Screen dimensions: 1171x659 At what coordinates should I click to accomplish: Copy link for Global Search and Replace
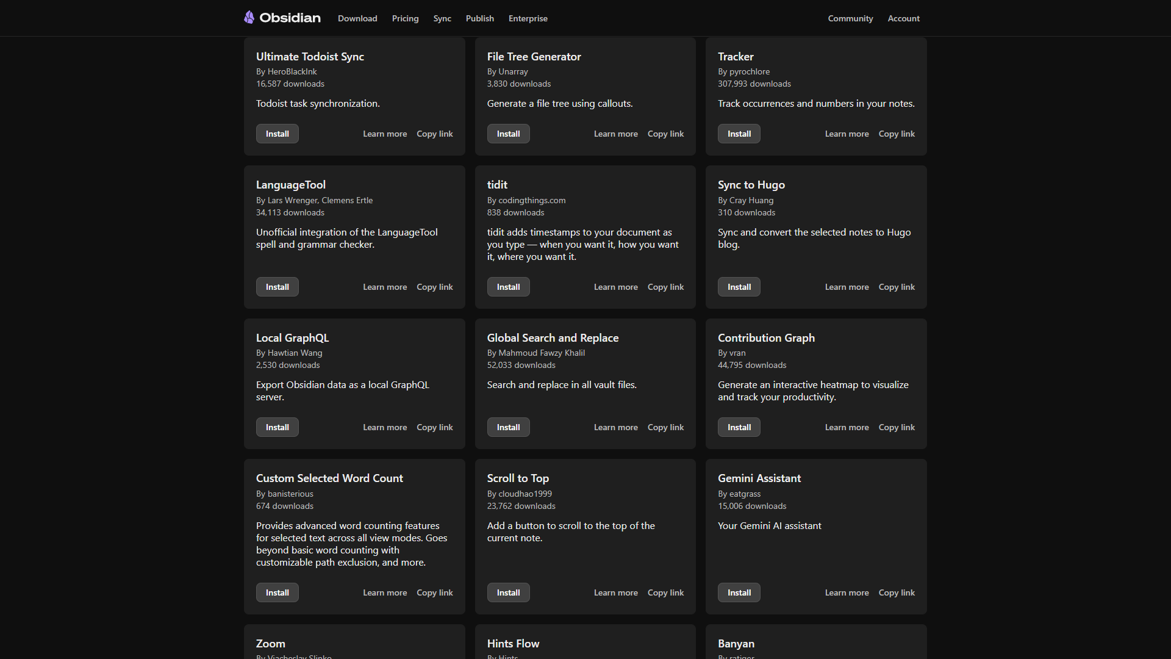pos(665,427)
